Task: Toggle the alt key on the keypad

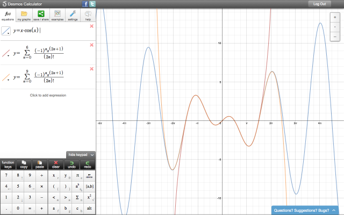Action: coord(89,208)
